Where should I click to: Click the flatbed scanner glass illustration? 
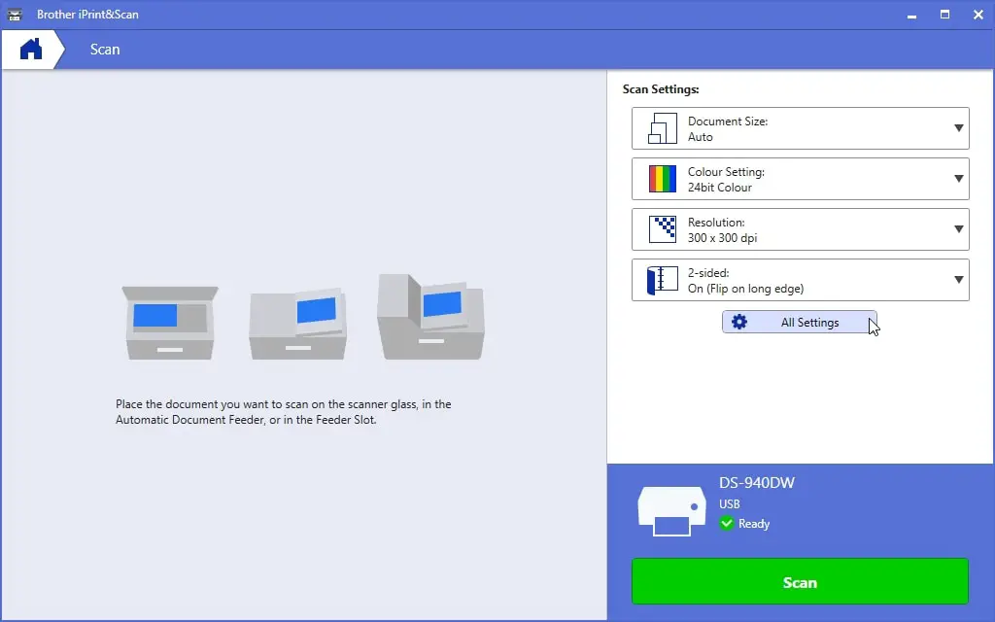(x=170, y=323)
